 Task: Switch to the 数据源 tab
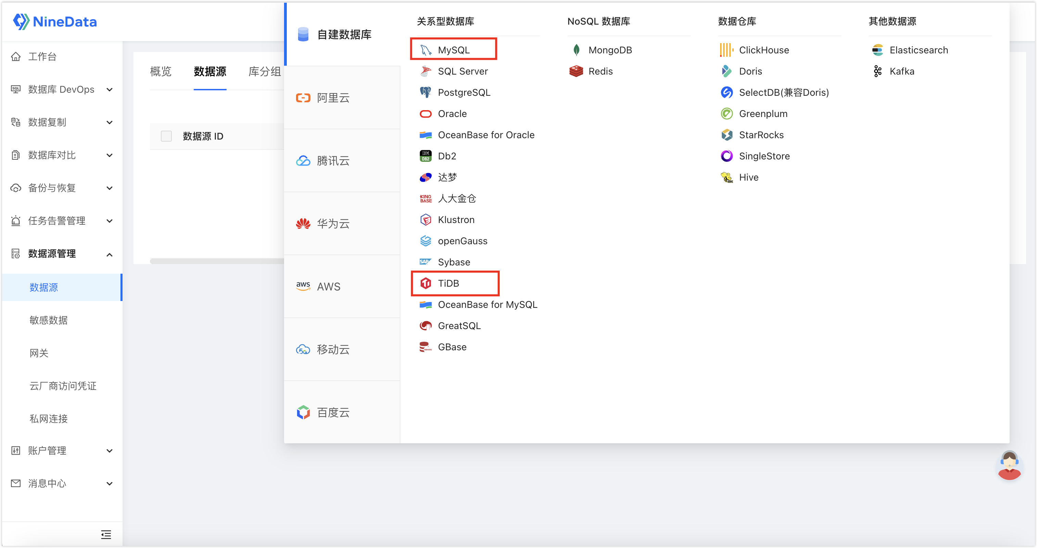pyautogui.click(x=210, y=71)
